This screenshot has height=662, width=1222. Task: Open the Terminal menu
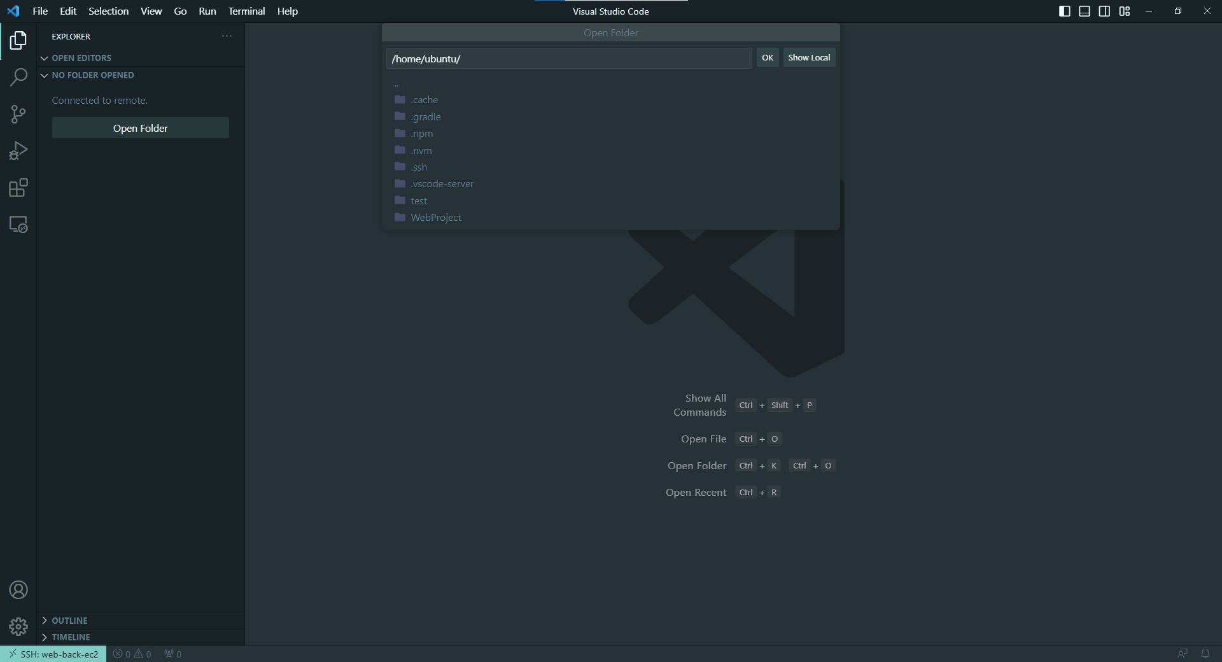(246, 11)
